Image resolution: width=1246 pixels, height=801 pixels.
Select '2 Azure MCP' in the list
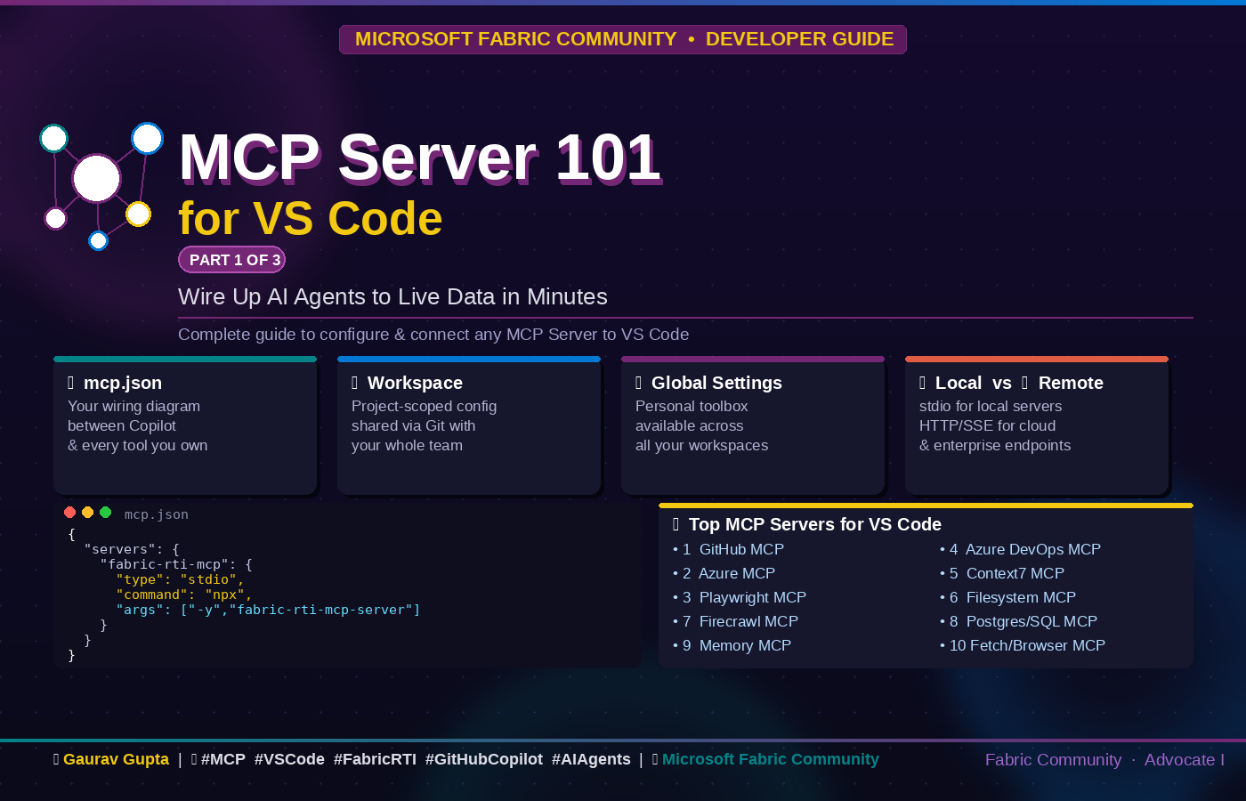point(724,573)
